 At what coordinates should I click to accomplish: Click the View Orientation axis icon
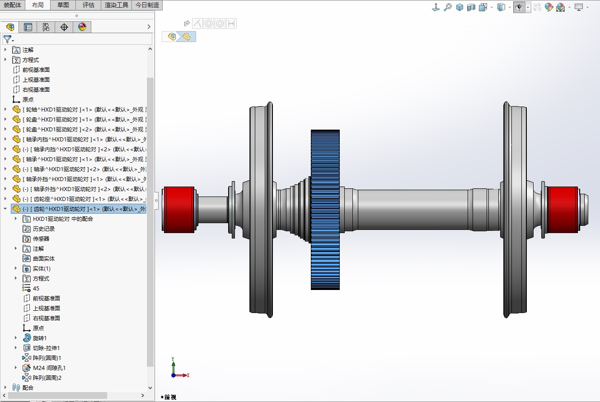(436, 7)
